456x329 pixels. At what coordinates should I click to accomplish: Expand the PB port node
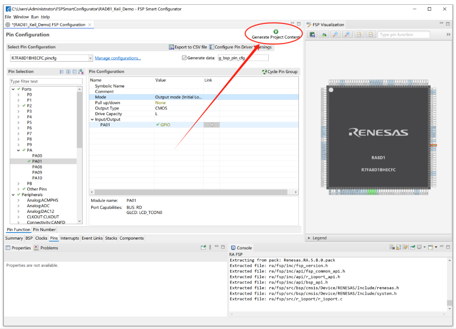coord(19,183)
